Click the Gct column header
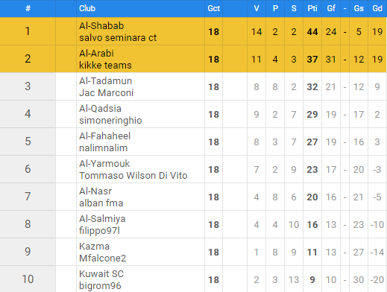 click(213, 8)
